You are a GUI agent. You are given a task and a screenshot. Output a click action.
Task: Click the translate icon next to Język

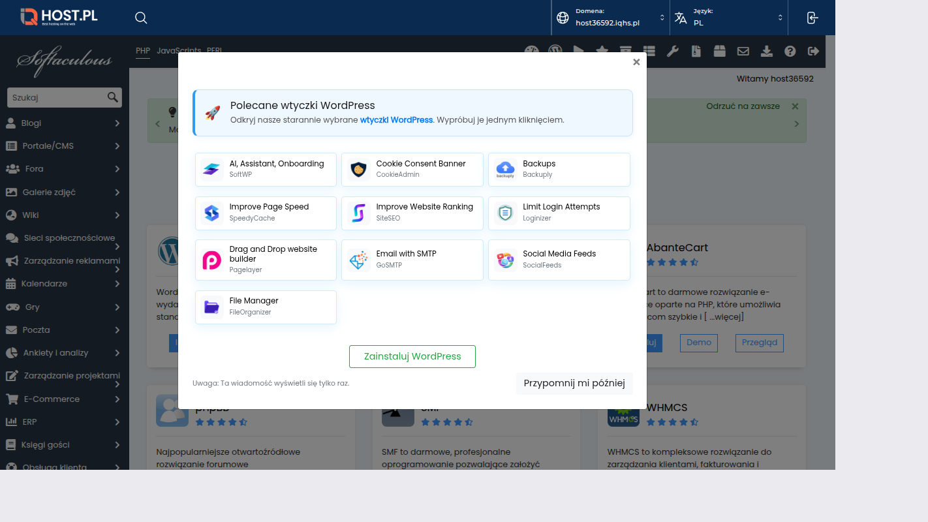[681, 18]
